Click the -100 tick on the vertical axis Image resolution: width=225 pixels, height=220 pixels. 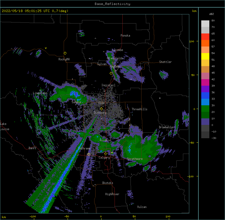pyautogui.click(x=191, y=176)
